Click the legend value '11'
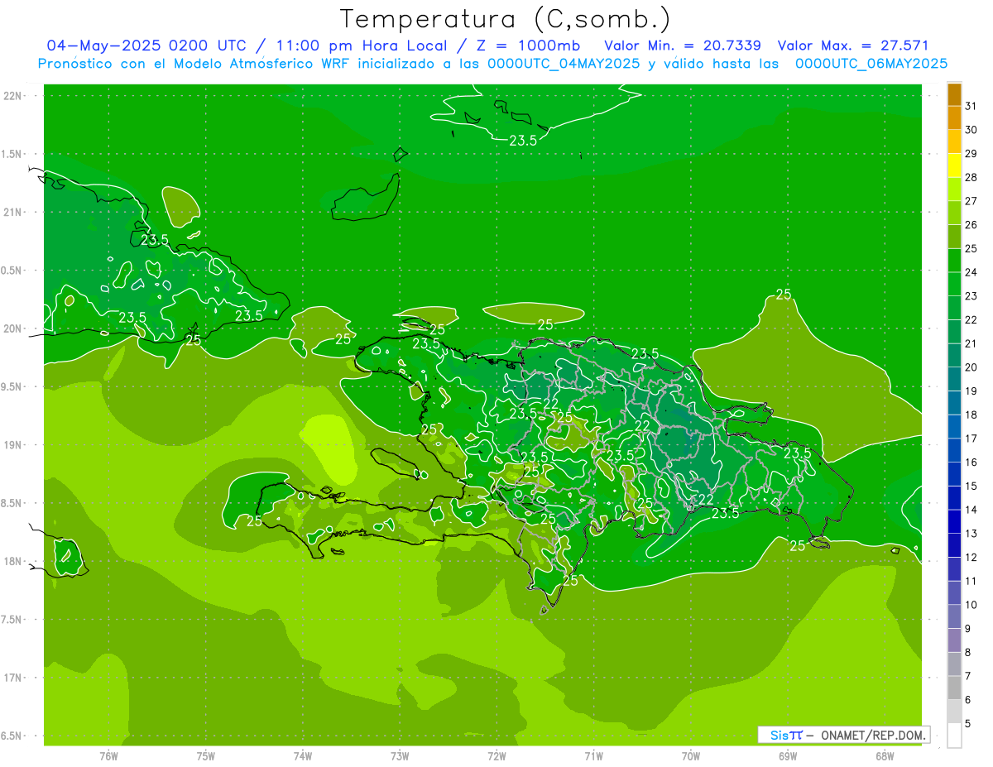 tap(971, 581)
